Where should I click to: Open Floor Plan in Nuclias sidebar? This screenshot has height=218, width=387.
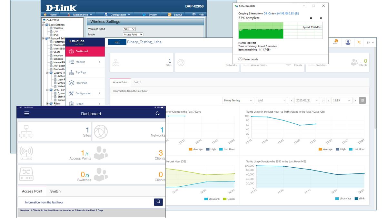[85, 83]
